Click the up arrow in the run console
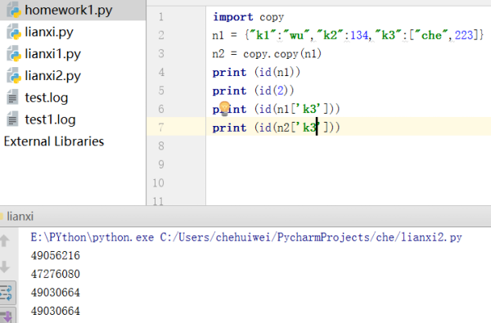 tap(4, 240)
